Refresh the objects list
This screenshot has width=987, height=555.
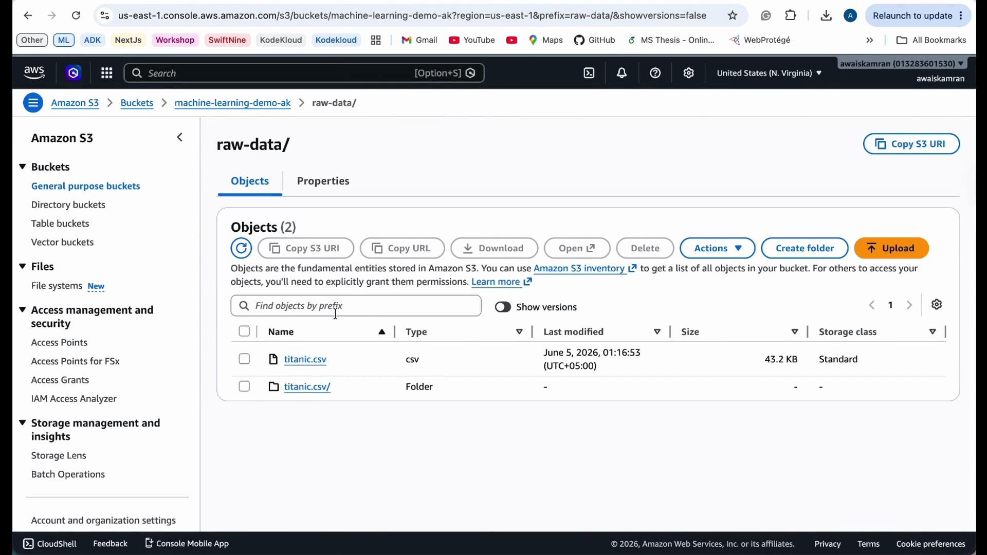coord(242,249)
